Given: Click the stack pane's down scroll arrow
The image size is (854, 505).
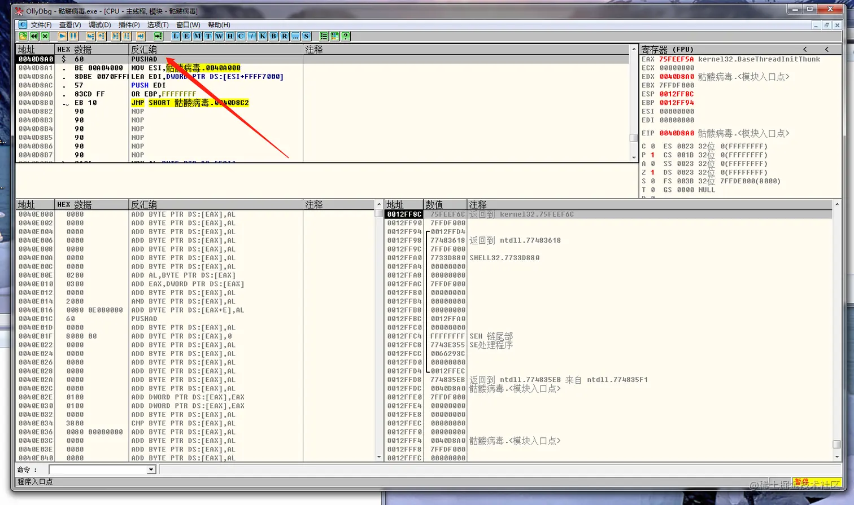Looking at the screenshot, I should [837, 456].
